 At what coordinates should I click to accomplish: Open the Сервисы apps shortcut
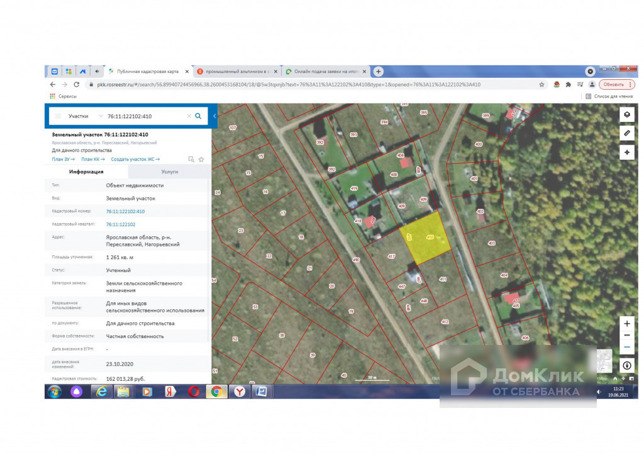click(64, 96)
